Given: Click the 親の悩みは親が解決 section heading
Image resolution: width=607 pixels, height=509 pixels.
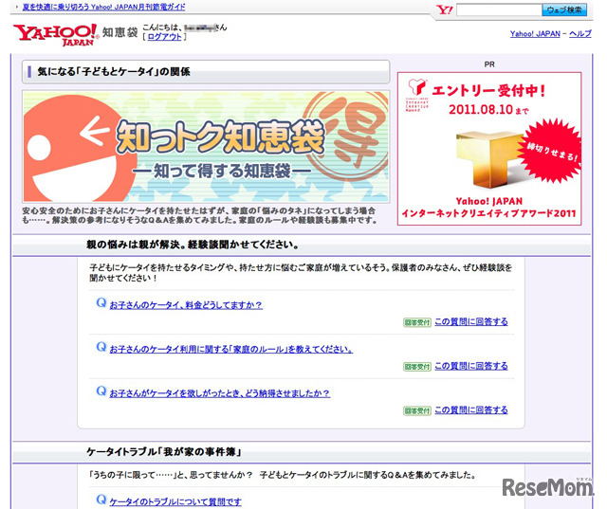Looking at the screenshot, I should [x=193, y=245].
